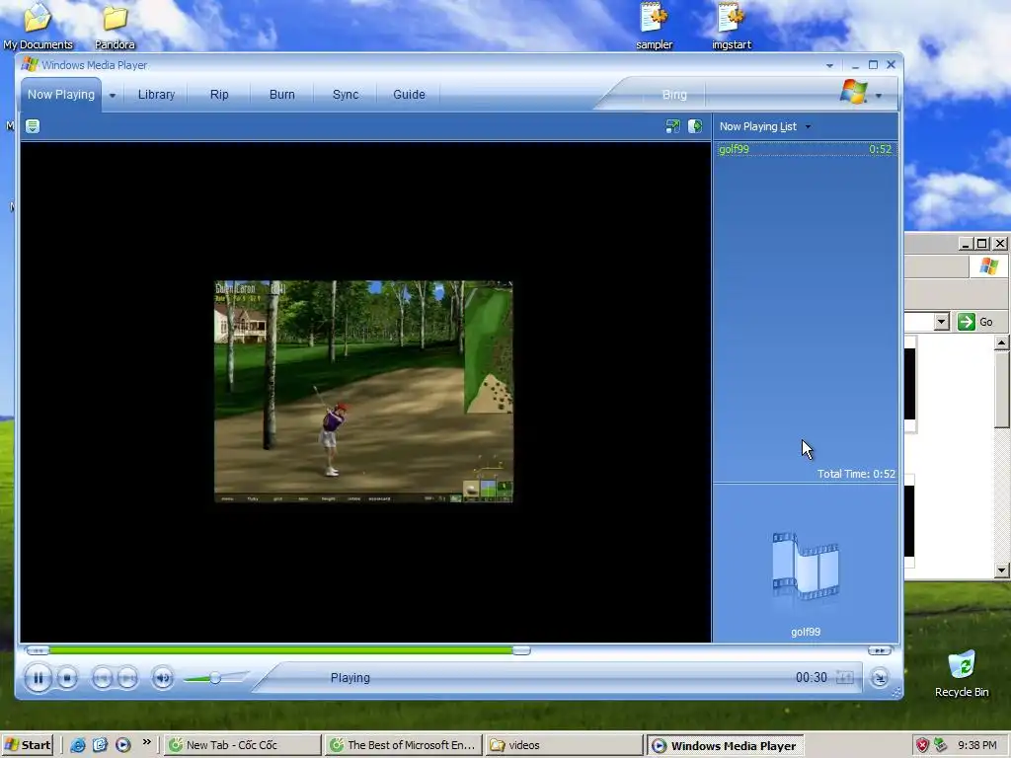Expand quick launch overflow chevron

(x=147, y=742)
